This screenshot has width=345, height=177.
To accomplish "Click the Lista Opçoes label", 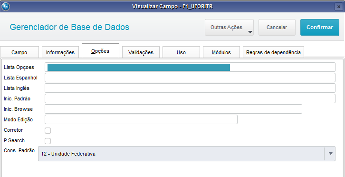I will (x=19, y=67).
